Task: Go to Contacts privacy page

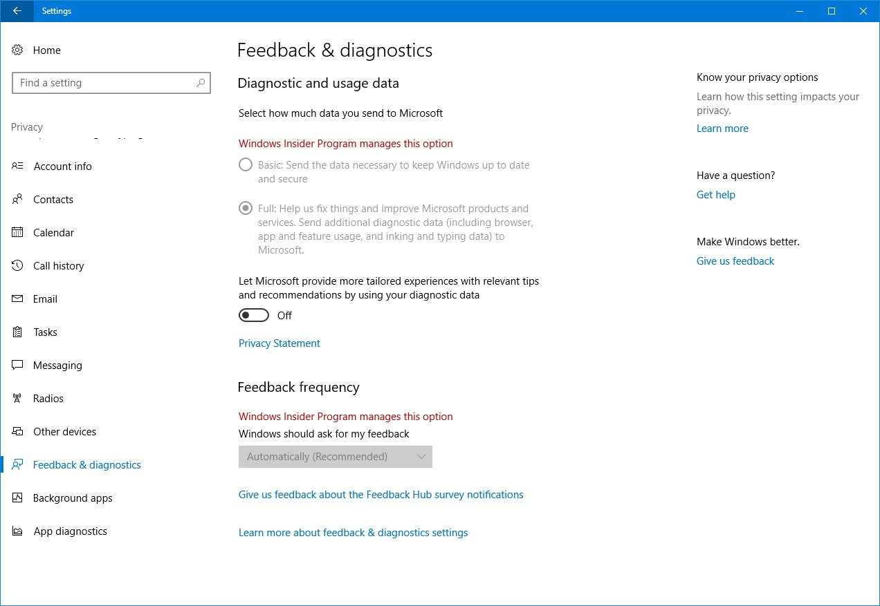Action: tap(53, 200)
